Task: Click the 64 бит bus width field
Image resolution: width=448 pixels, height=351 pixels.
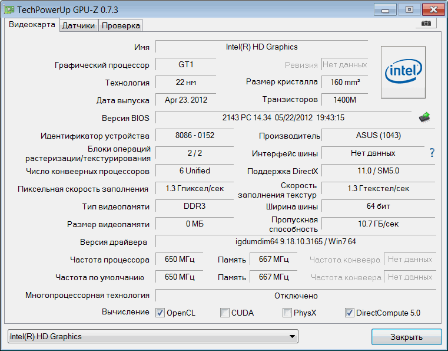Action: (379, 206)
